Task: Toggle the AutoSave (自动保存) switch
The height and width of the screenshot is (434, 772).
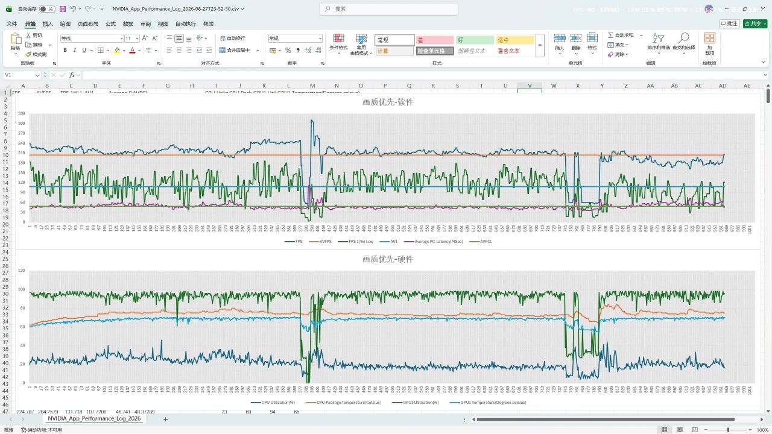Action: [46, 9]
